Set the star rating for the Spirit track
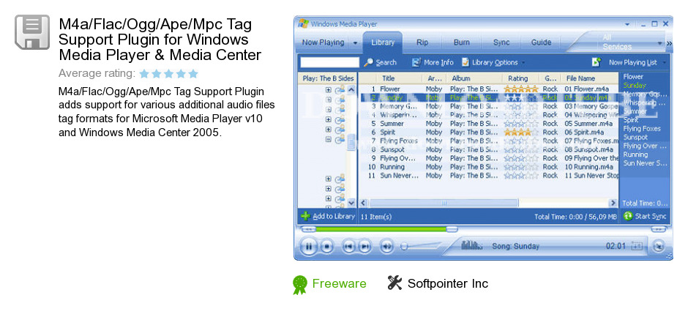Viewport: 688px width, 317px height. click(520, 133)
